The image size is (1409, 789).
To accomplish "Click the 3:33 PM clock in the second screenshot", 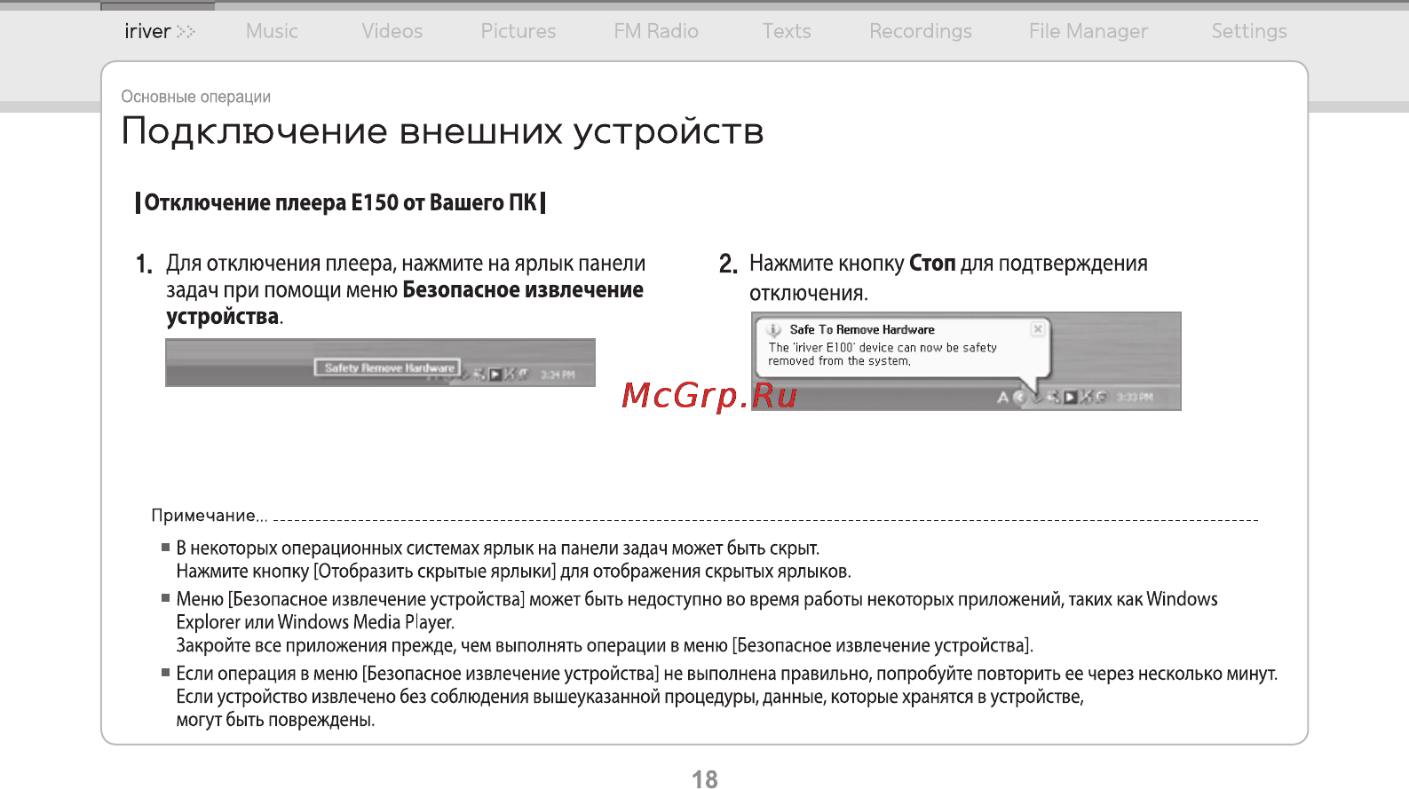I will coord(1135,397).
